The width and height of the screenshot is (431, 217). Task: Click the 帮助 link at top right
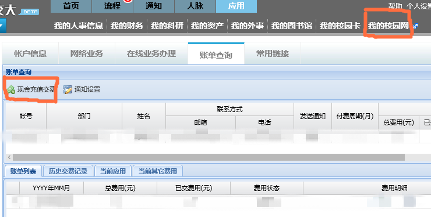tap(395, 6)
